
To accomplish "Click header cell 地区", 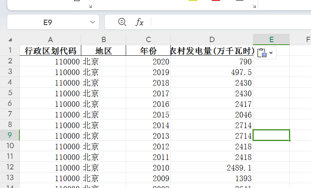I will 104,50.
